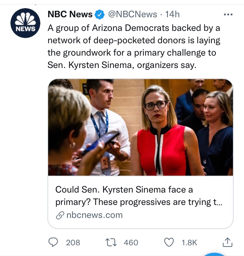
Task: Like the tweet with heart icon
Action: point(169,242)
